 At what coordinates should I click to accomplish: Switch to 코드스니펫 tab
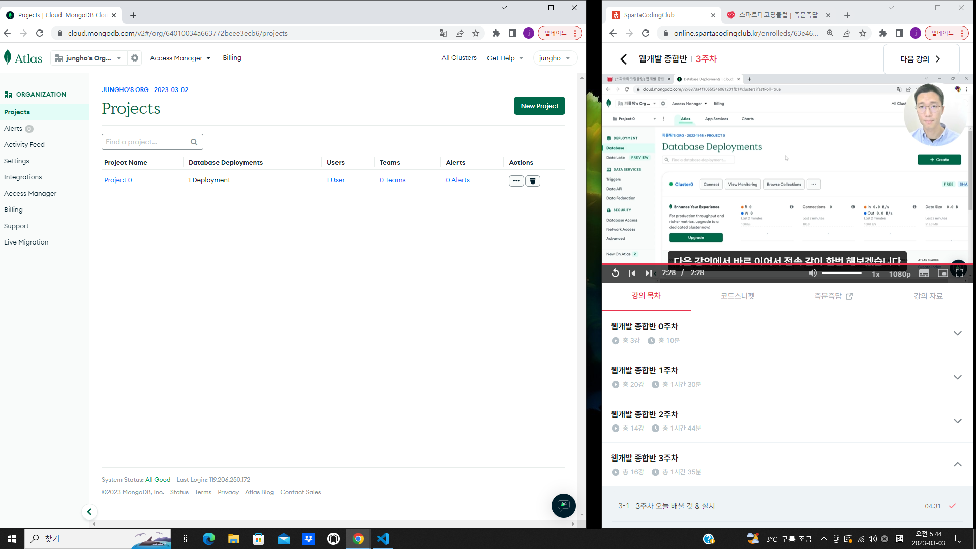tap(738, 296)
